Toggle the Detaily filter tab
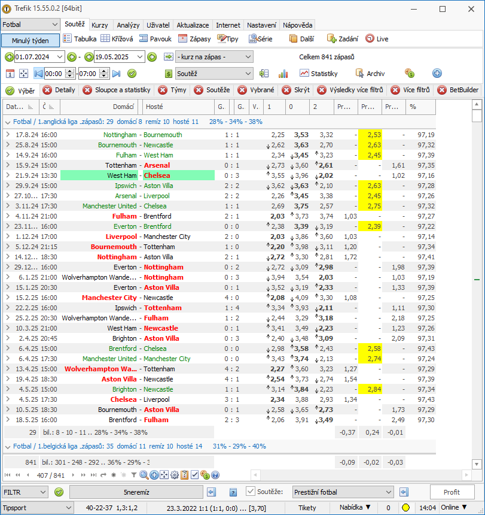The height and width of the screenshot is (515, 485). point(59,90)
